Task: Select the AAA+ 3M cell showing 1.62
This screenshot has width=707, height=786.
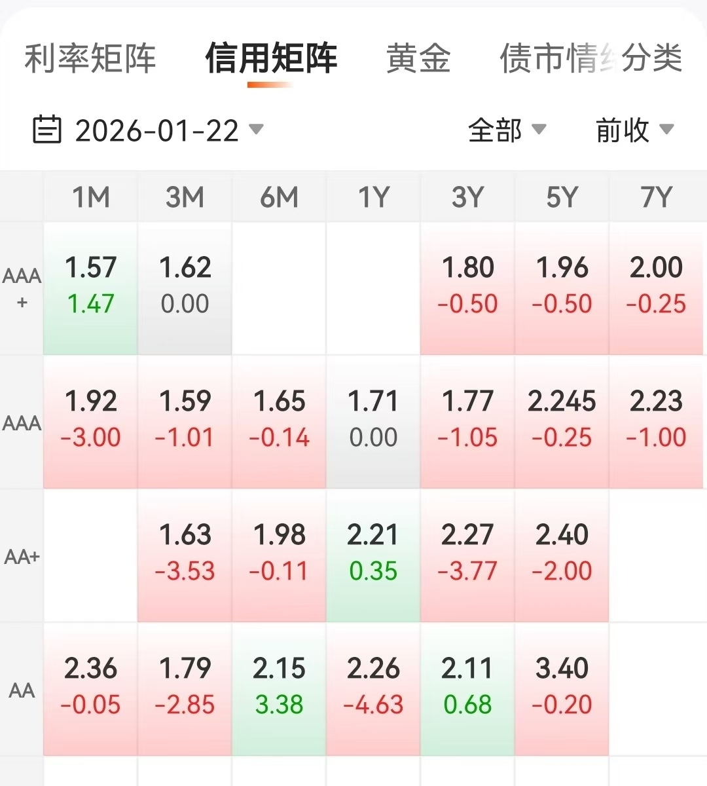Action: coord(185,288)
